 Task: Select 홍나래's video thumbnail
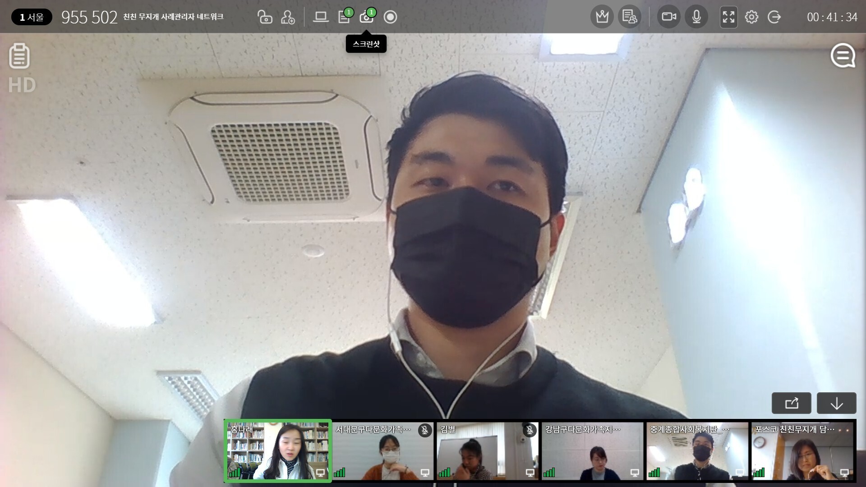(x=278, y=451)
